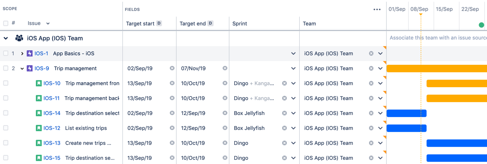Open the sprint dropdown for IOS-13
Screen dimensions: 487x164
pos(293,143)
